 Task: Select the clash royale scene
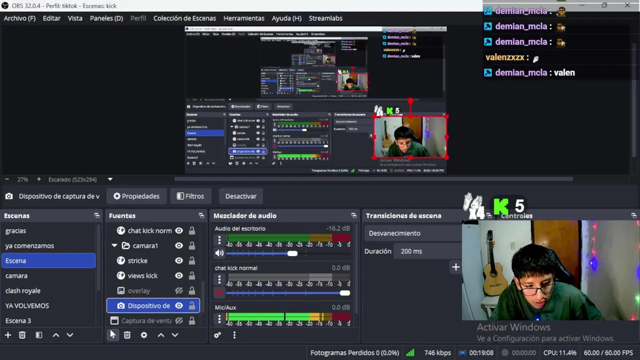click(x=48, y=290)
